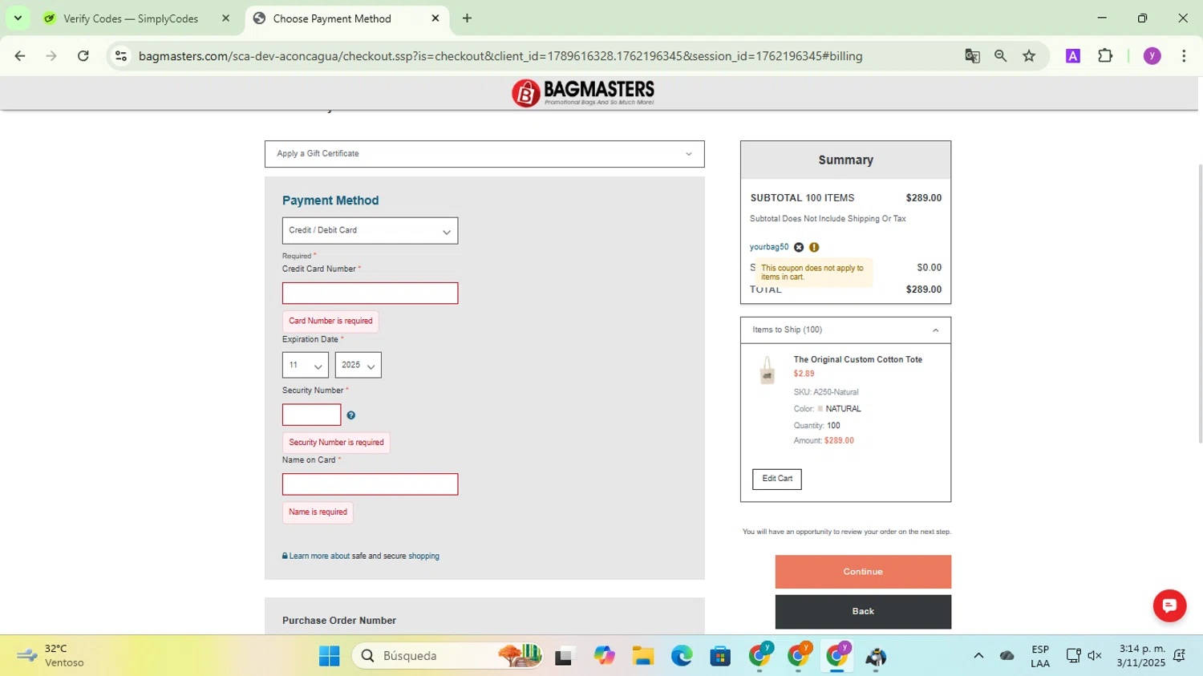Click the page vertical scrollbar
1203x676 pixels.
1200,303
